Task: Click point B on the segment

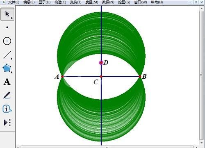Action: [140, 77]
